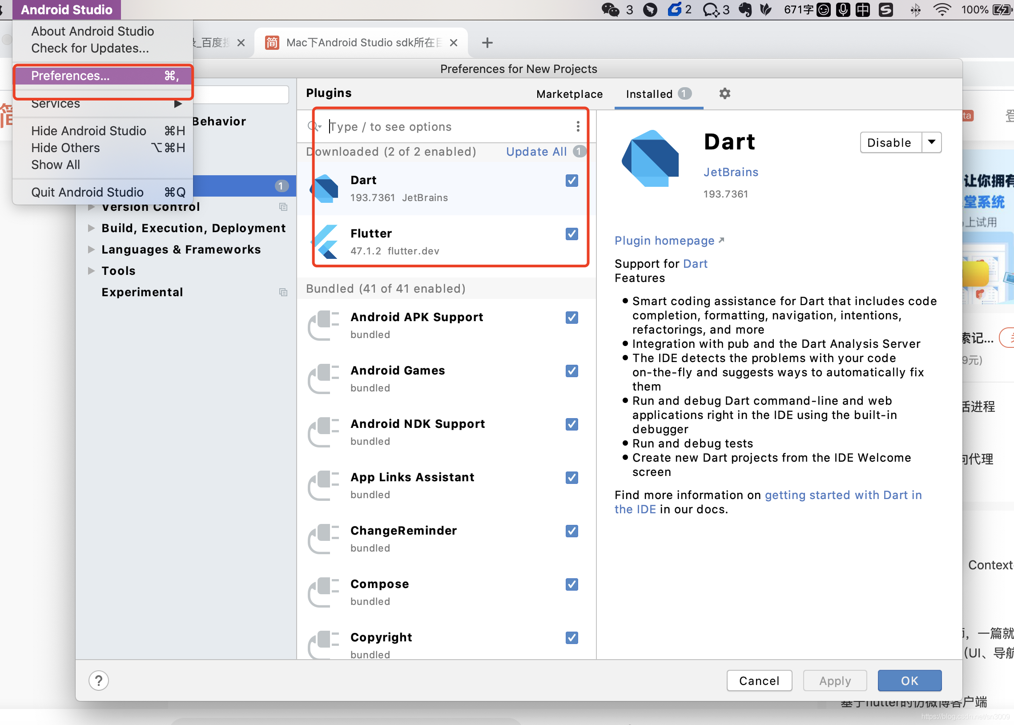Click App Links Assistant plugin icon

(x=324, y=485)
